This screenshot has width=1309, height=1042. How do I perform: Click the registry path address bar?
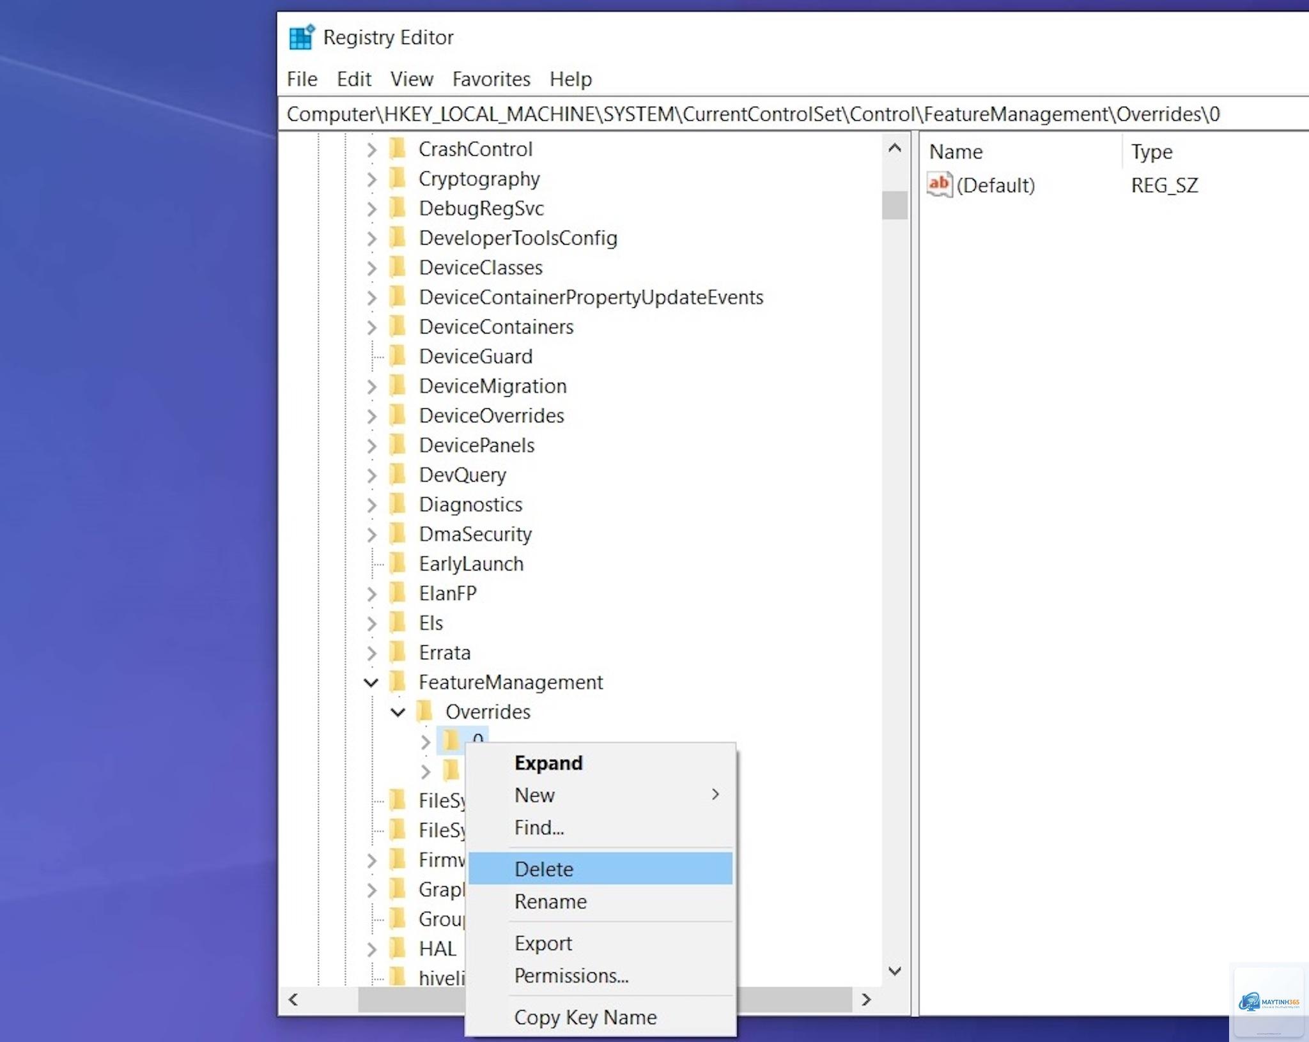(x=793, y=114)
